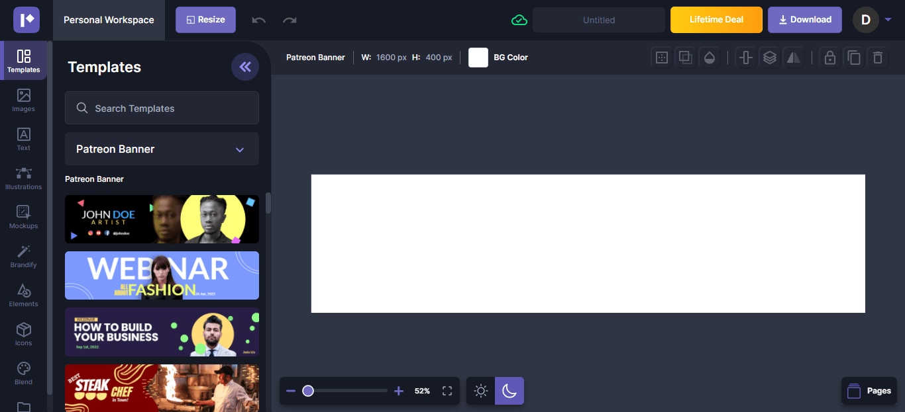Select the Text tool from the sidebar

point(23,139)
